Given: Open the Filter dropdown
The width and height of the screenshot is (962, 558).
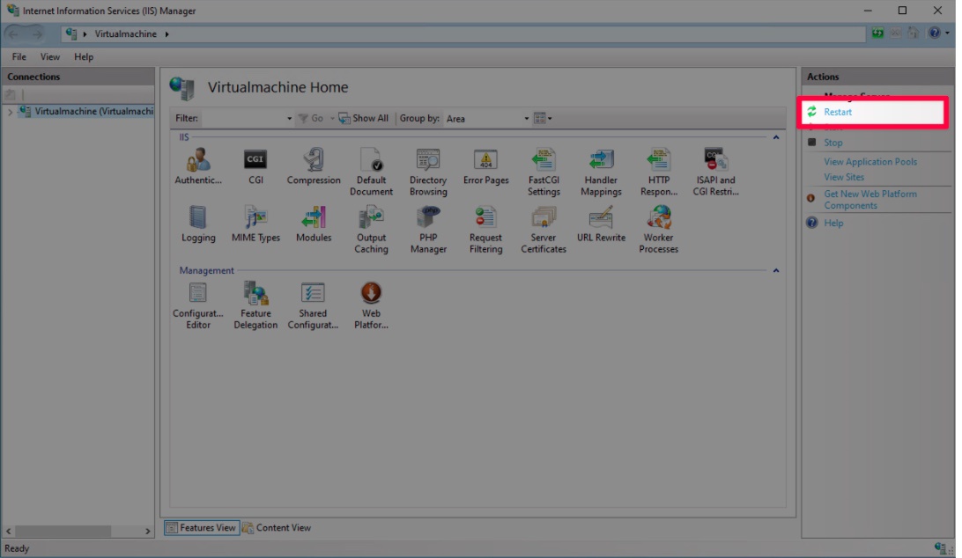Looking at the screenshot, I should (x=290, y=118).
